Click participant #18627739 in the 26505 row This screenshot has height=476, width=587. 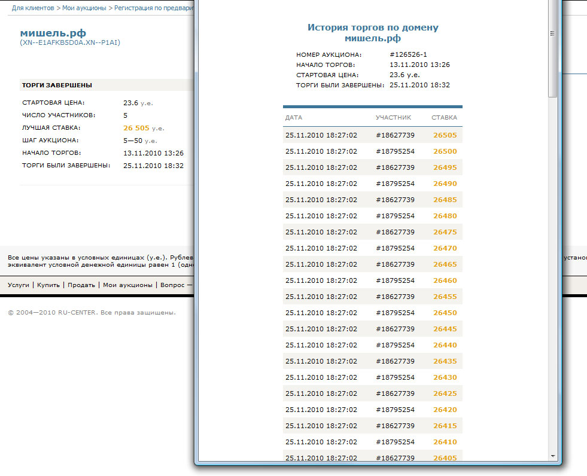tap(396, 135)
